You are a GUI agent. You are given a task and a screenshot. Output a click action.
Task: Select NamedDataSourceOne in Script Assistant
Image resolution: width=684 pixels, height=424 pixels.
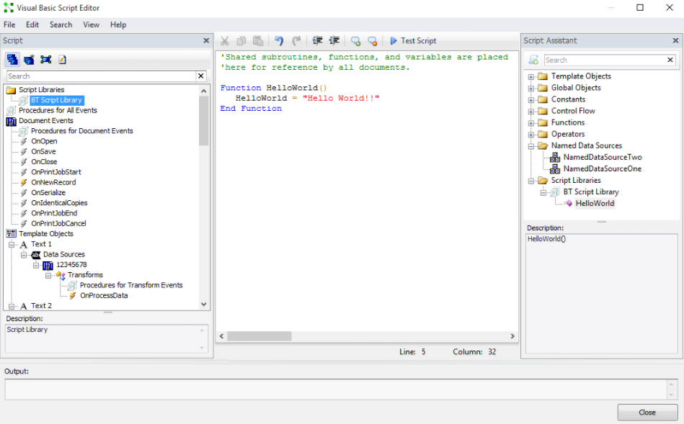coord(602,168)
